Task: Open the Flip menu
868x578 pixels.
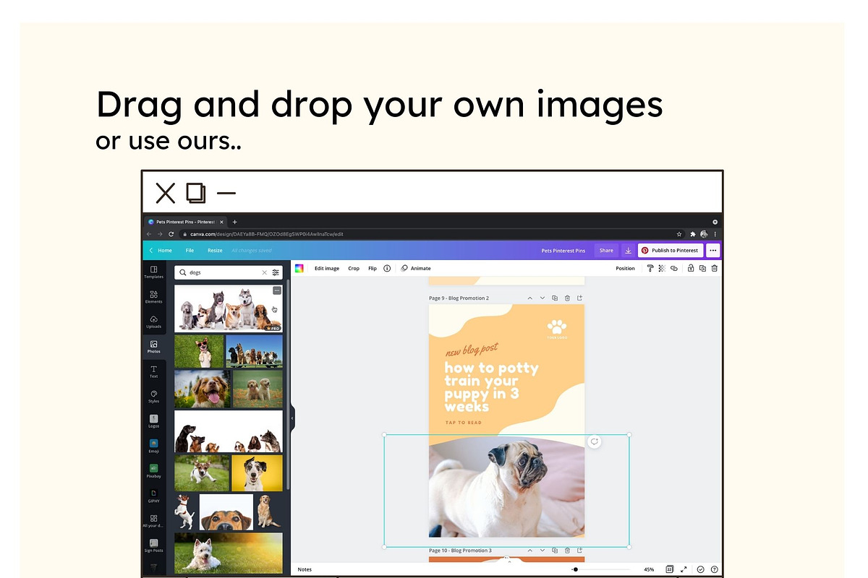Action: 373,268
